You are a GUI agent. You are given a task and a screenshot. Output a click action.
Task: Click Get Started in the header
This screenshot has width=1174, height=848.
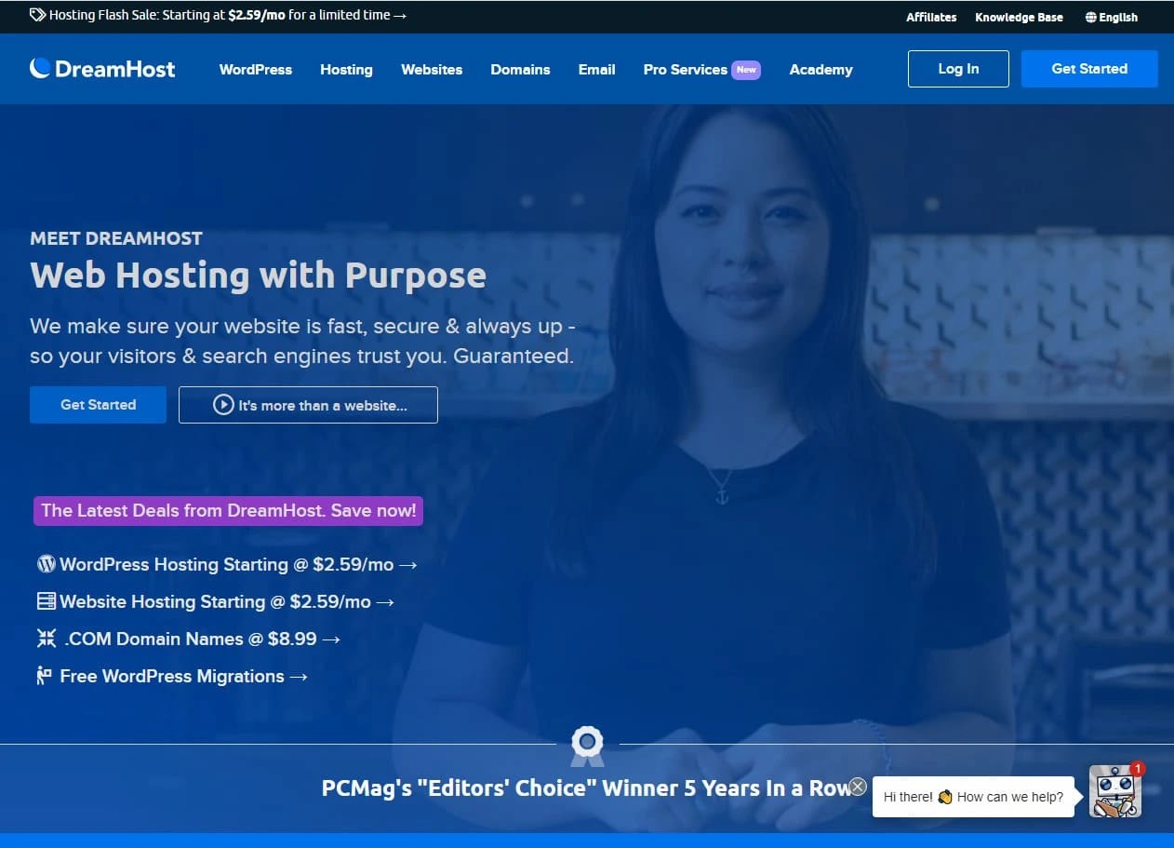(x=1089, y=69)
